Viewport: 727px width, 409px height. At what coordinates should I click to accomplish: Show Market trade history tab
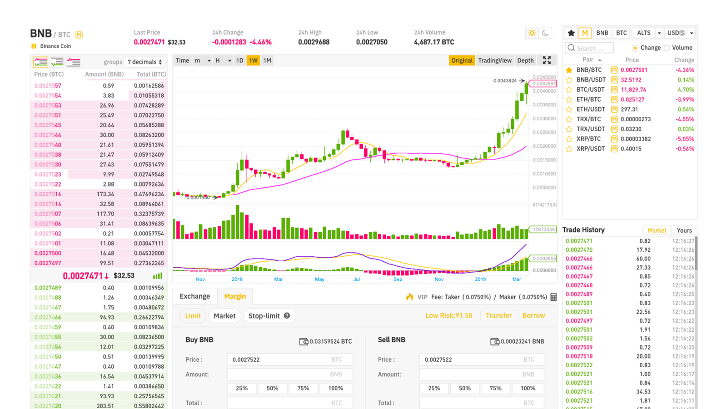coord(657,230)
